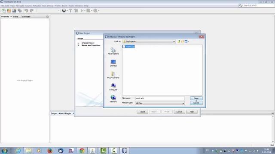The height and width of the screenshot is (154, 275).
Task: Click Cancel in New Project wizard
Action: click(x=179, y=112)
